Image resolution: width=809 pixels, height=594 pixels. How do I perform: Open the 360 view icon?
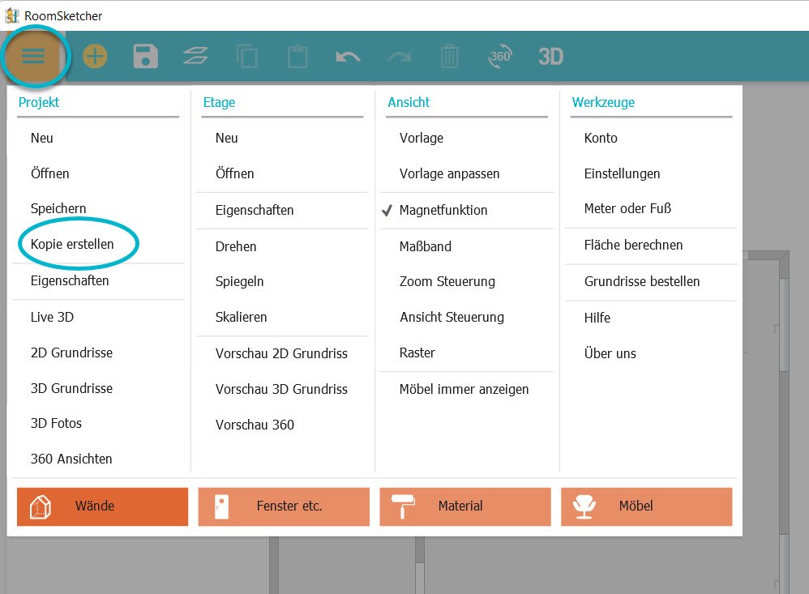tap(500, 56)
